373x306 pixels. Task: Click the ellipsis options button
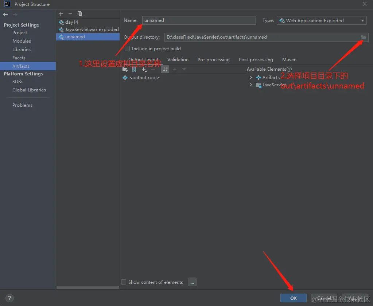pyautogui.click(x=192, y=282)
